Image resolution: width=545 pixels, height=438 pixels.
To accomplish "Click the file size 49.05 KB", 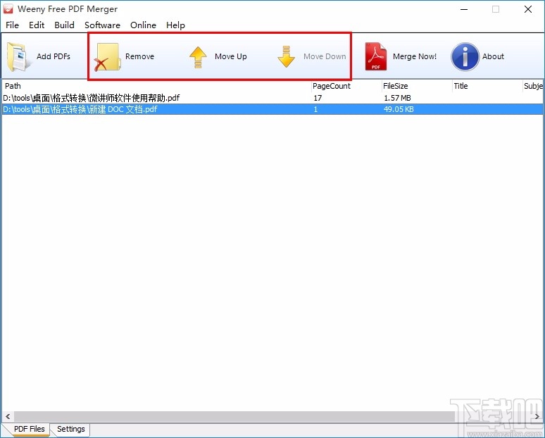I will pyautogui.click(x=399, y=109).
